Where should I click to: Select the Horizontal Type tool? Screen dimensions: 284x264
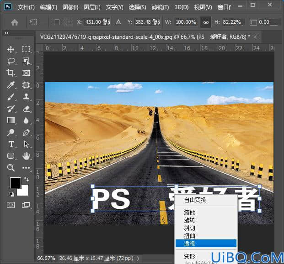[x=11, y=144]
